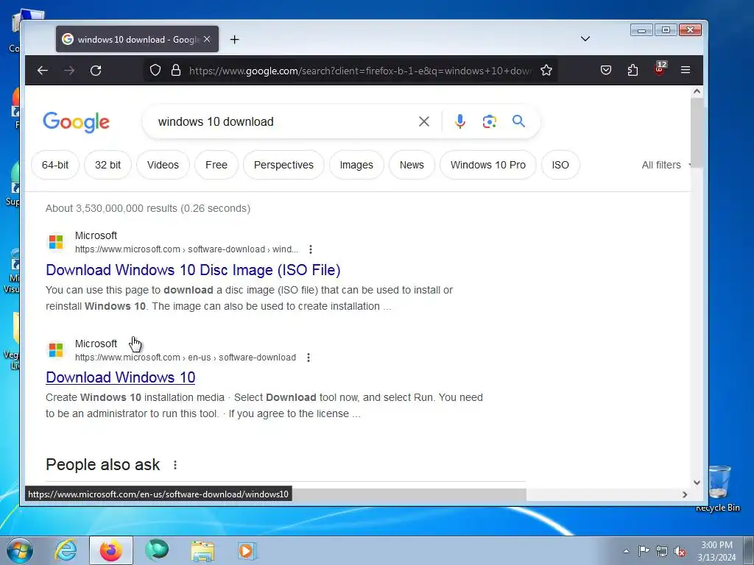Image resolution: width=754 pixels, height=565 pixels.
Task: Click the uBlock extension icon showing 12
Action: pos(660,68)
